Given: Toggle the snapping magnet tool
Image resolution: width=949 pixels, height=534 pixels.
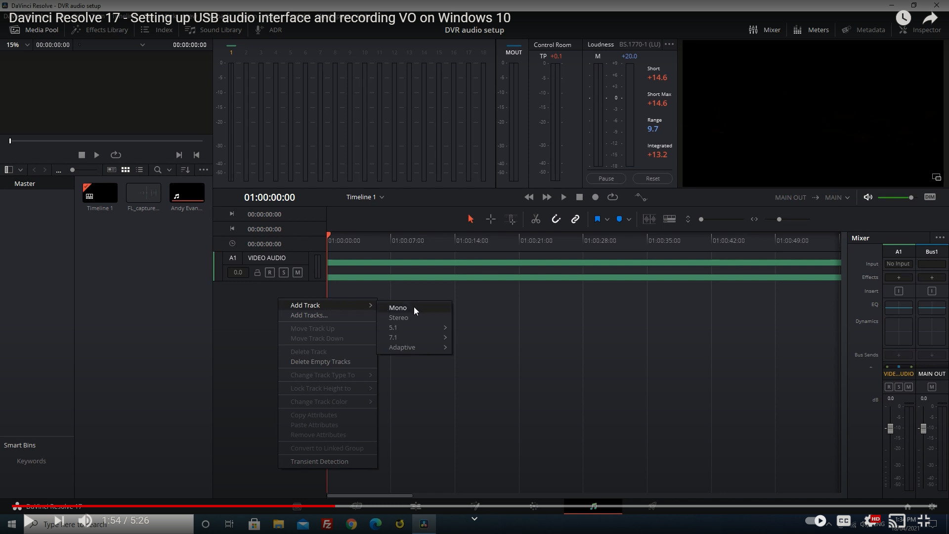Looking at the screenshot, I should (556, 219).
